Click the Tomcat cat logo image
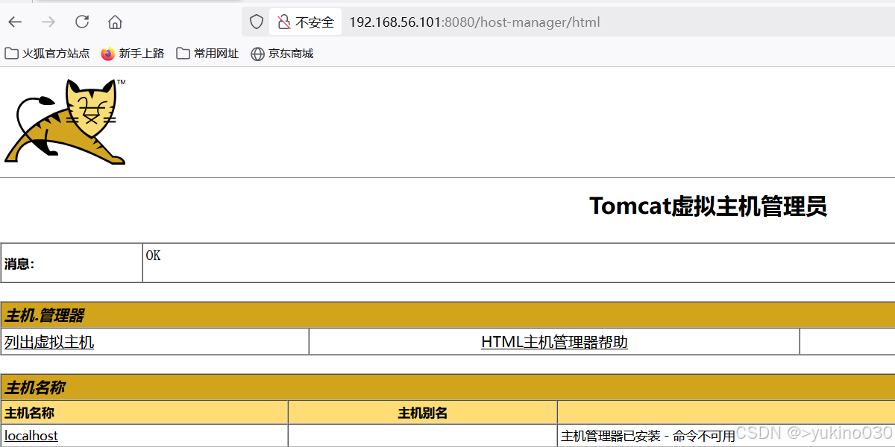The width and height of the screenshot is (895, 447). point(65,121)
